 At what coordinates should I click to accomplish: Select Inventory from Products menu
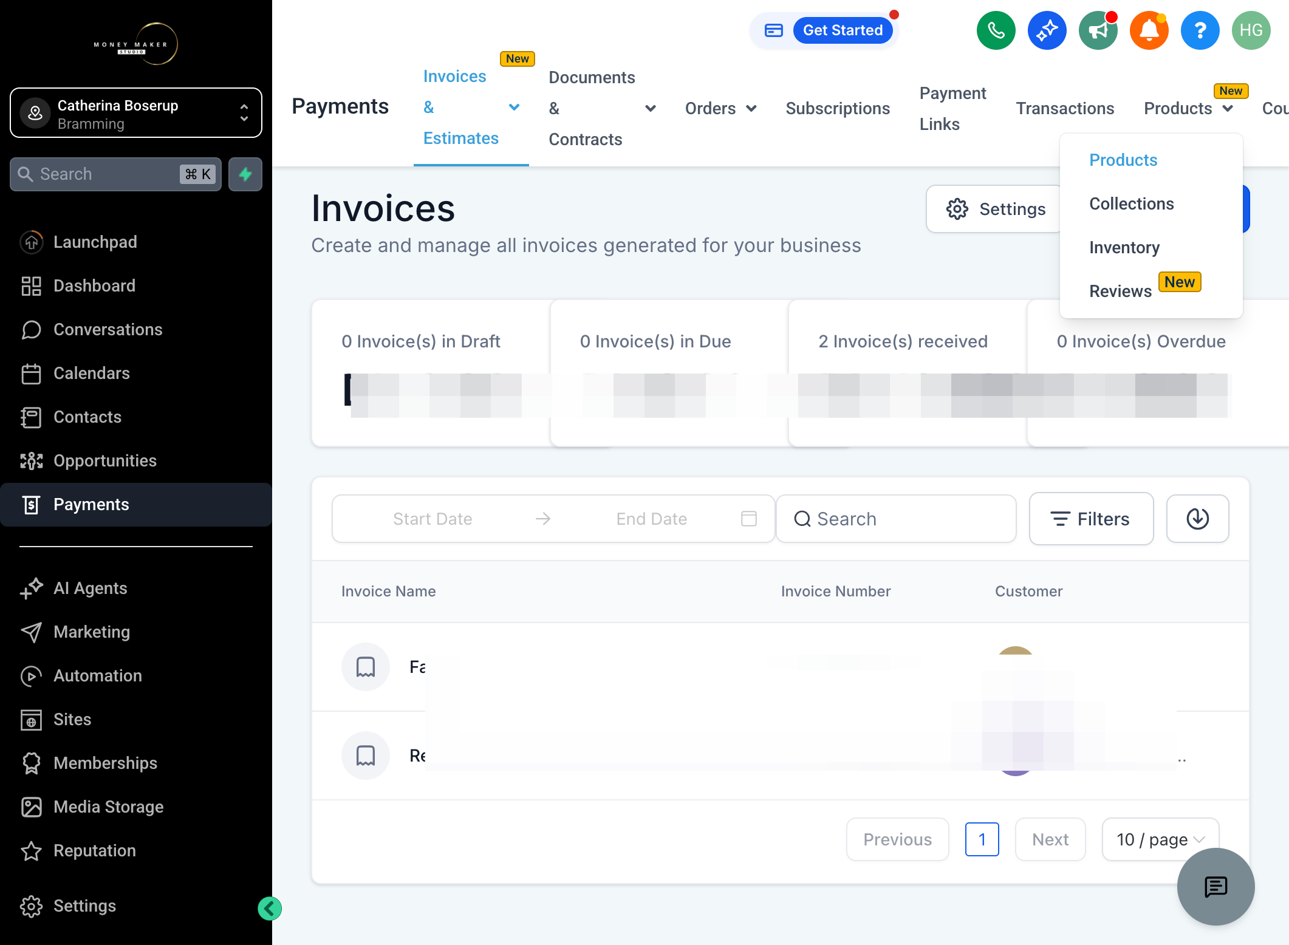1124,247
